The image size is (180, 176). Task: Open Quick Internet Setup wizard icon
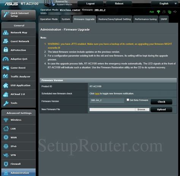[x=6, y=14]
